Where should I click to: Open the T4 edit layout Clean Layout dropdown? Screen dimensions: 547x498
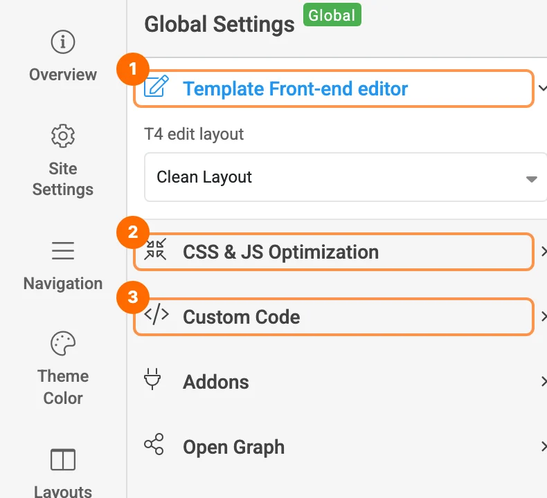click(346, 177)
